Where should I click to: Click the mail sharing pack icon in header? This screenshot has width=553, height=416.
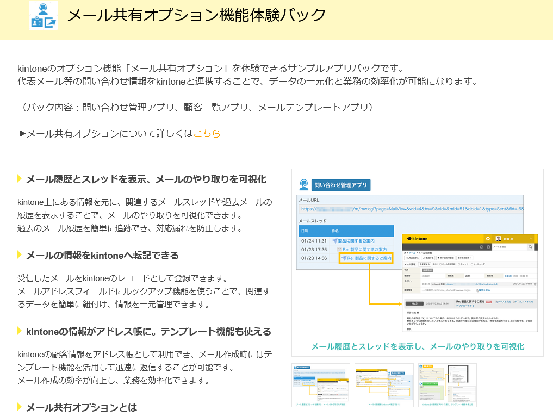point(43,16)
